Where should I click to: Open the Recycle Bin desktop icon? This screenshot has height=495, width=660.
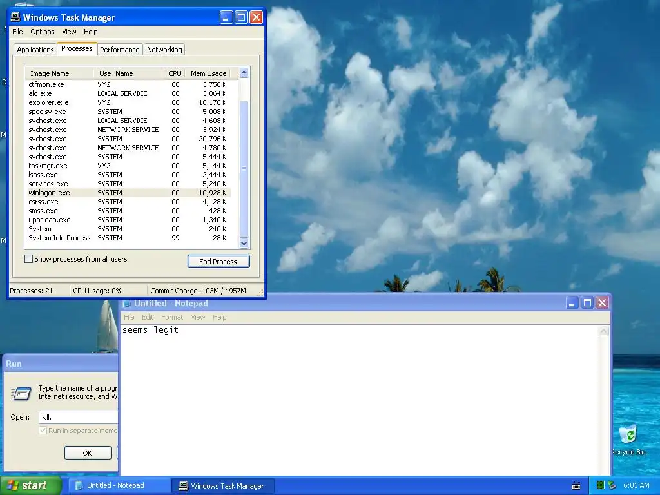coord(629,440)
